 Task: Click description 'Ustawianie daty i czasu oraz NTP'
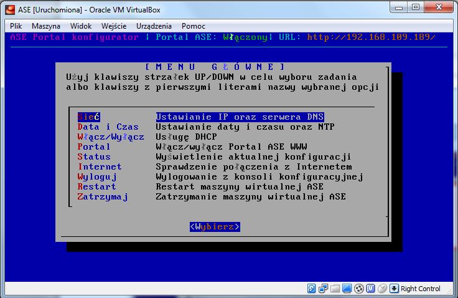point(245,127)
